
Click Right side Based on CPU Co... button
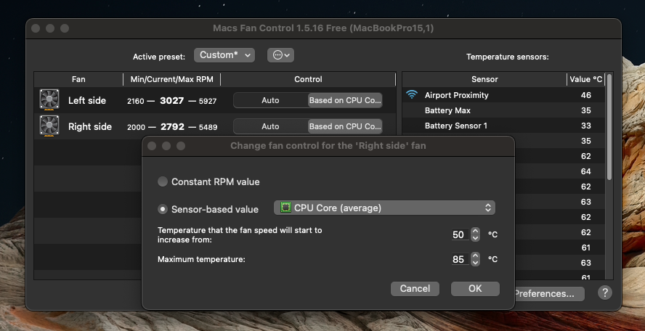click(345, 126)
